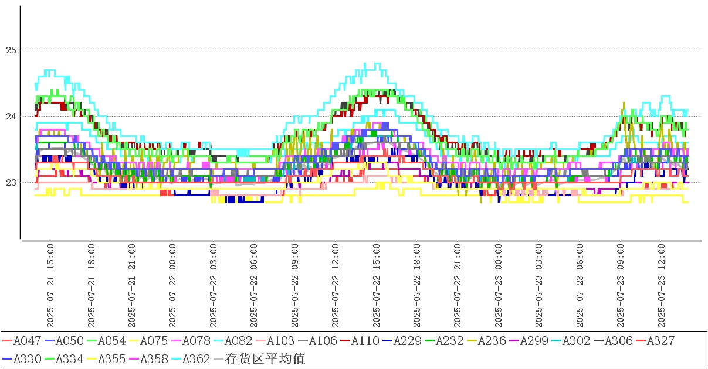
Task: Click the y-axis value 23 label
Action: (9, 183)
